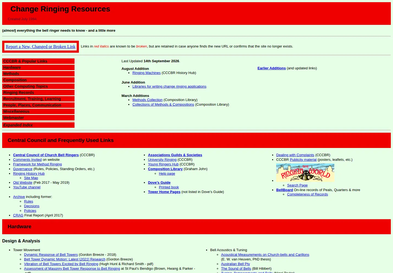Show the Expanded Index
Viewport: 393px width, 273px height.
[38, 125]
